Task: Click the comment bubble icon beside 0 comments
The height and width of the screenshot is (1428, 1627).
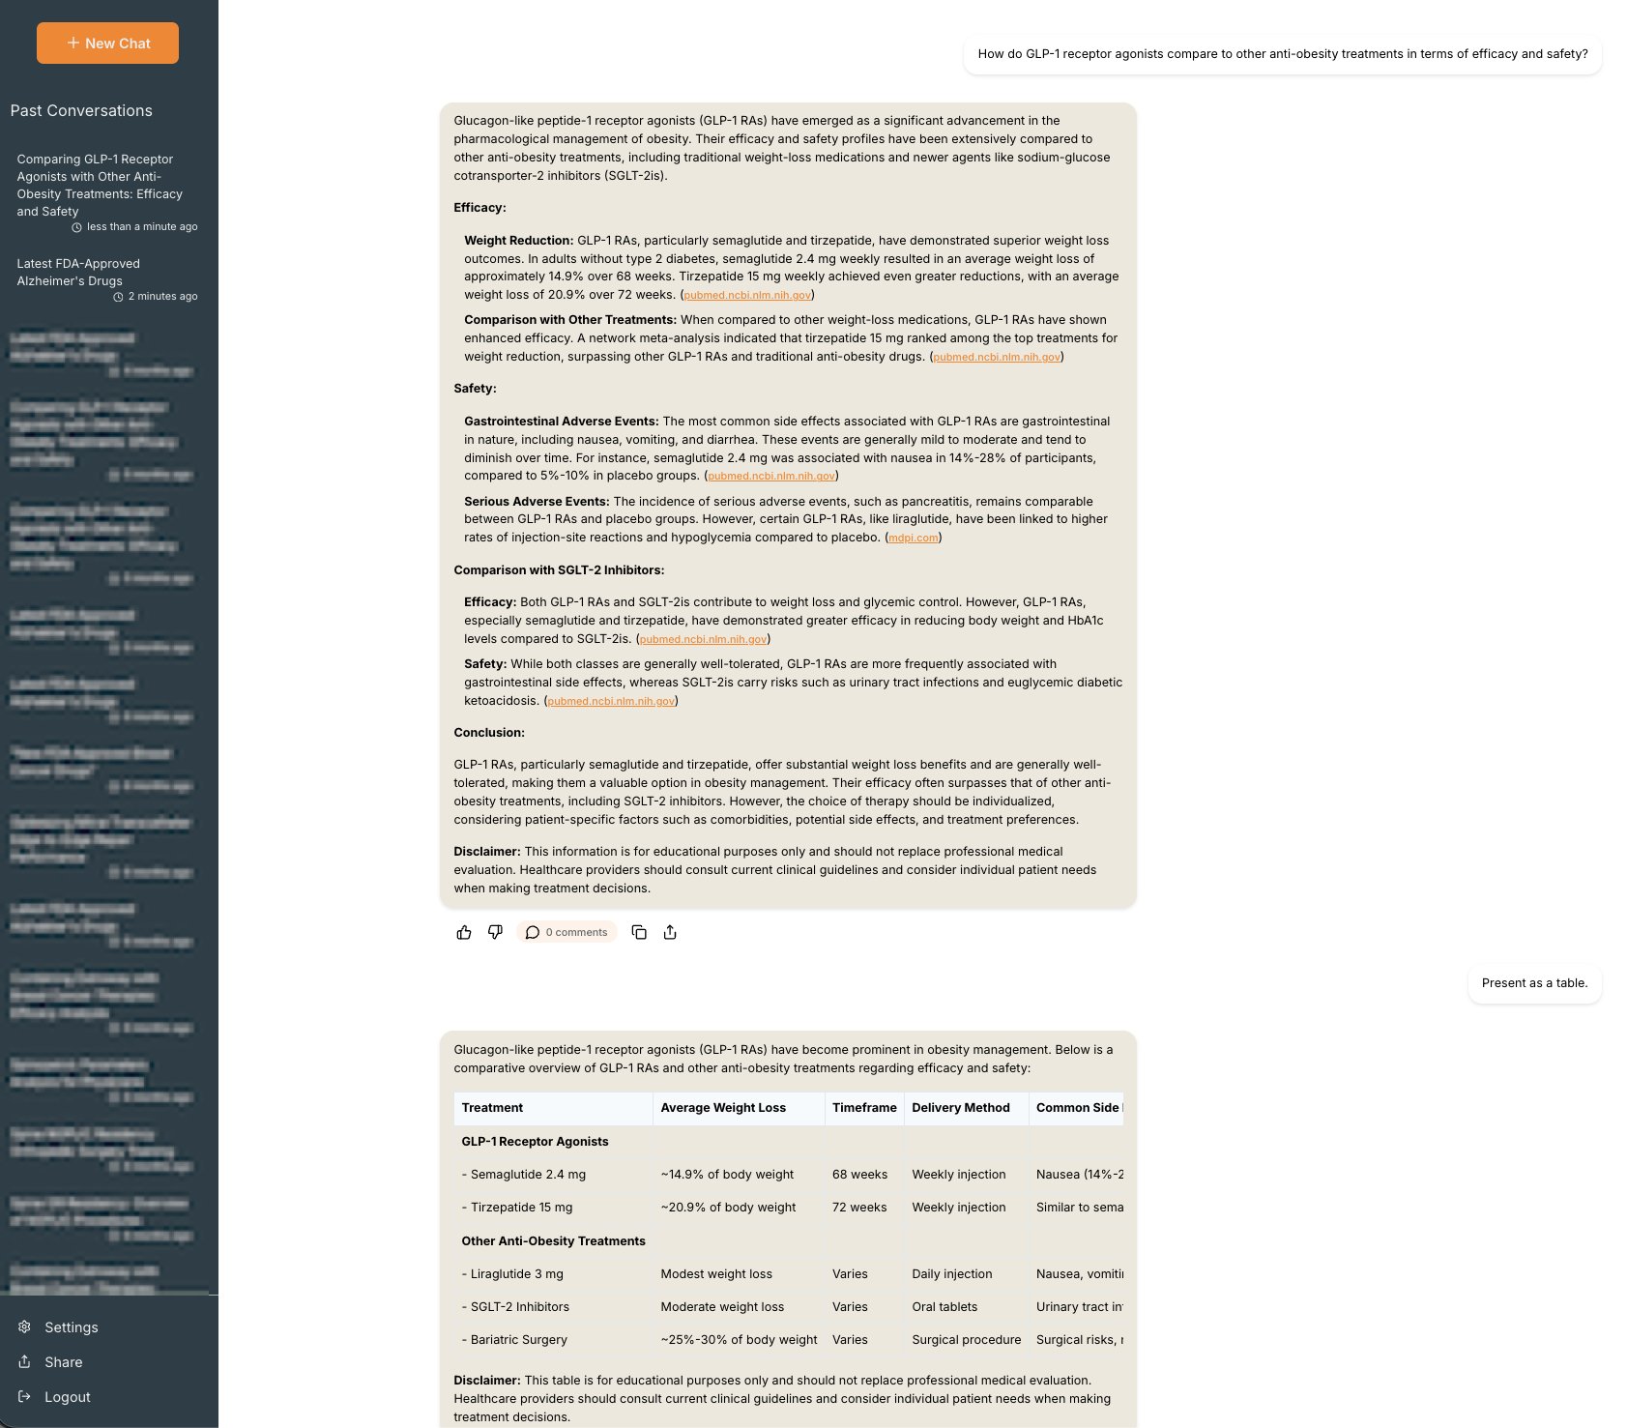Action: (533, 932)
